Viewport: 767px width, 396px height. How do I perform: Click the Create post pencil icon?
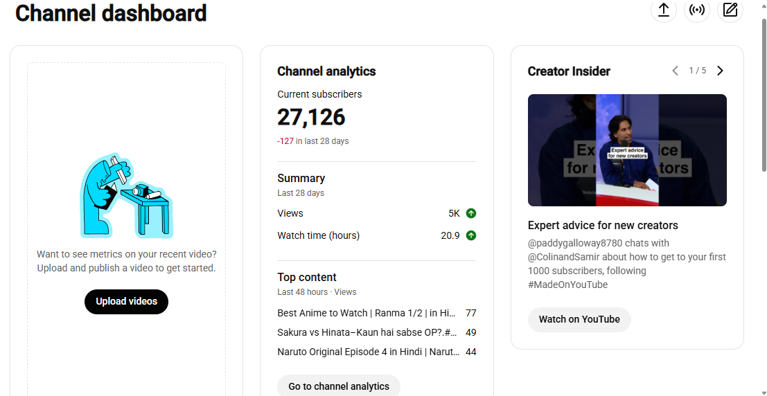click(x=730, y=10)
